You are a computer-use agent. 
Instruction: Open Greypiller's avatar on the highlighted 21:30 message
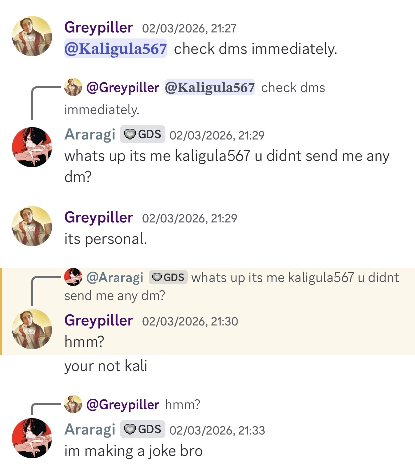tap(32, 329)
